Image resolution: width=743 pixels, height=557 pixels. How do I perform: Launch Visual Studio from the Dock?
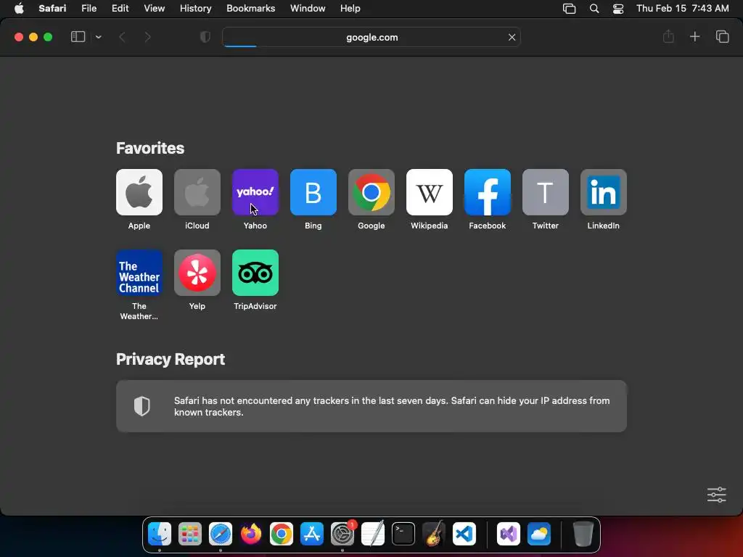tap(509, 534)
